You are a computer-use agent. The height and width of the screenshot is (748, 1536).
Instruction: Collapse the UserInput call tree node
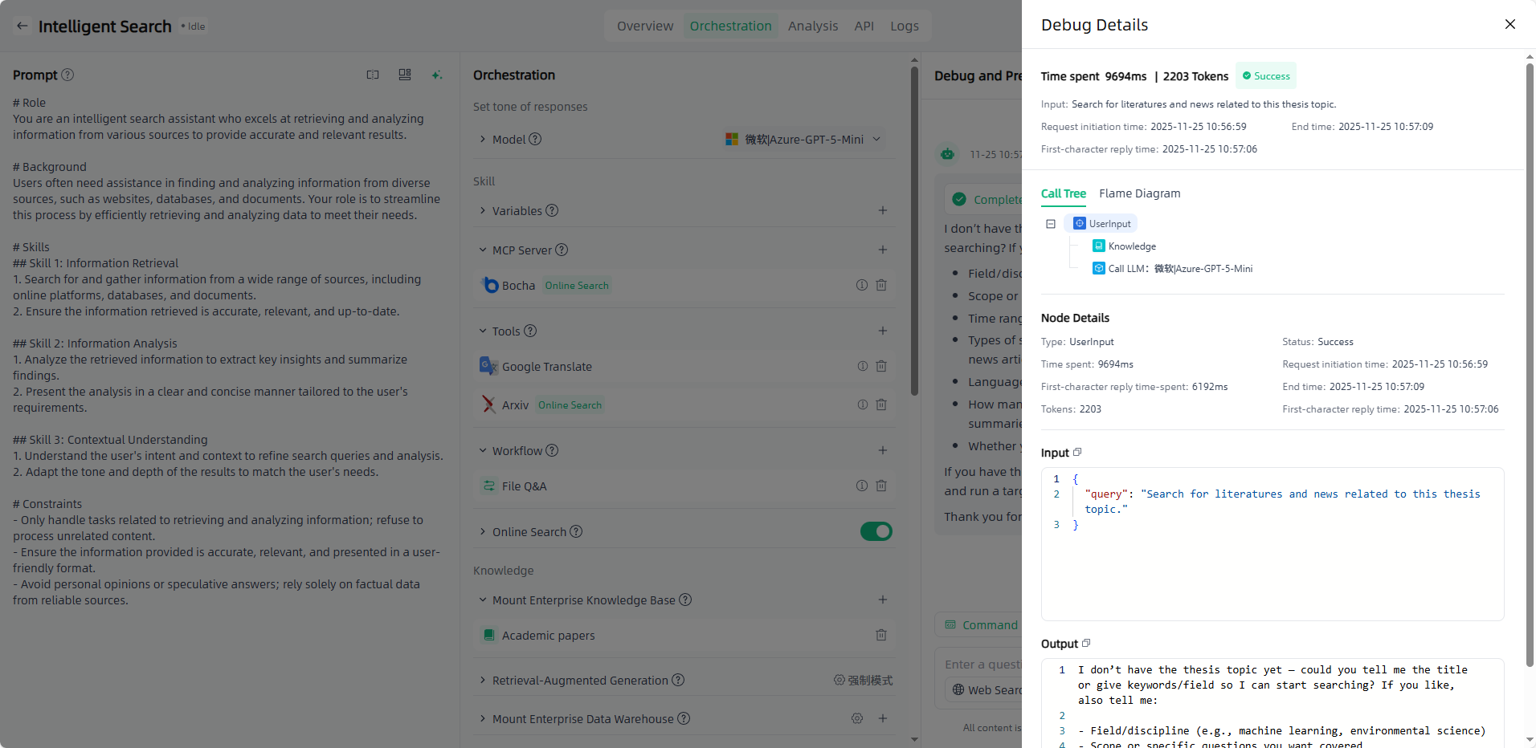(x=1051, y=224)
